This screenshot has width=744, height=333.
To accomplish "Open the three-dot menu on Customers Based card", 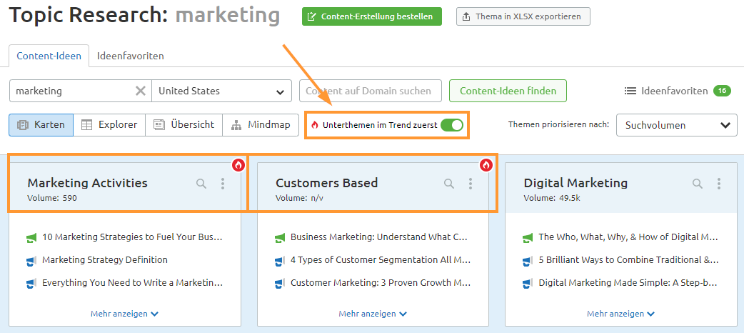I will click(x=471, y=184).
